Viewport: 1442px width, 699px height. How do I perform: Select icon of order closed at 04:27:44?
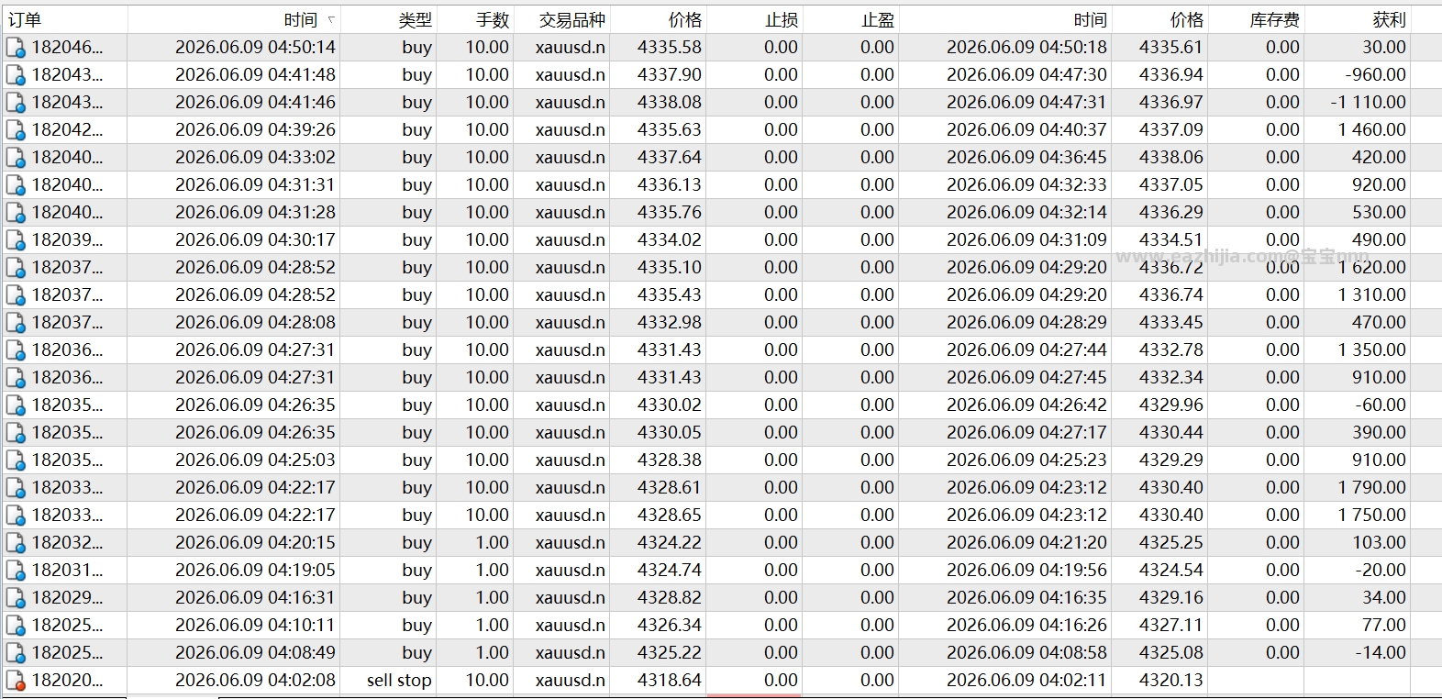pos(16,350)
